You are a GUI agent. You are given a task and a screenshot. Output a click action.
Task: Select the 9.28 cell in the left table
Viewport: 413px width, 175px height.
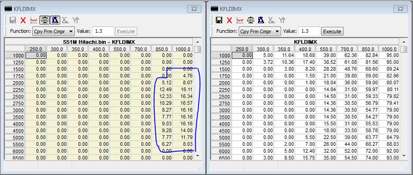(162, 131)
